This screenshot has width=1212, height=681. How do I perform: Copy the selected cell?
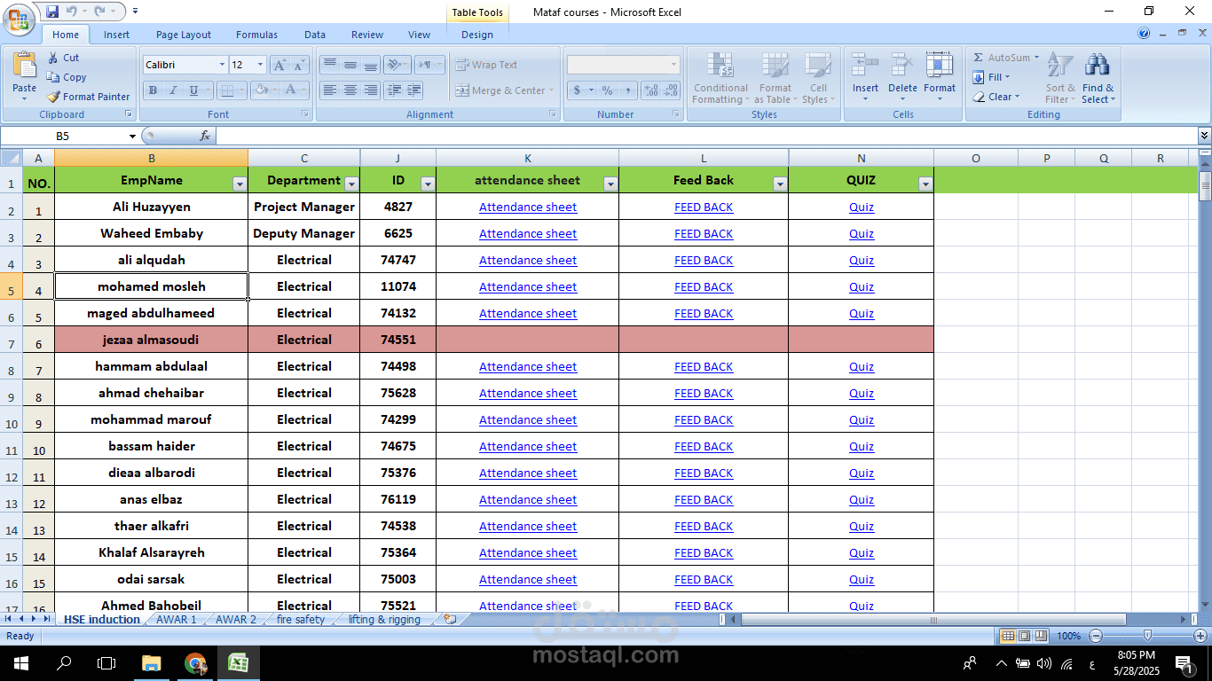(67, 77)
